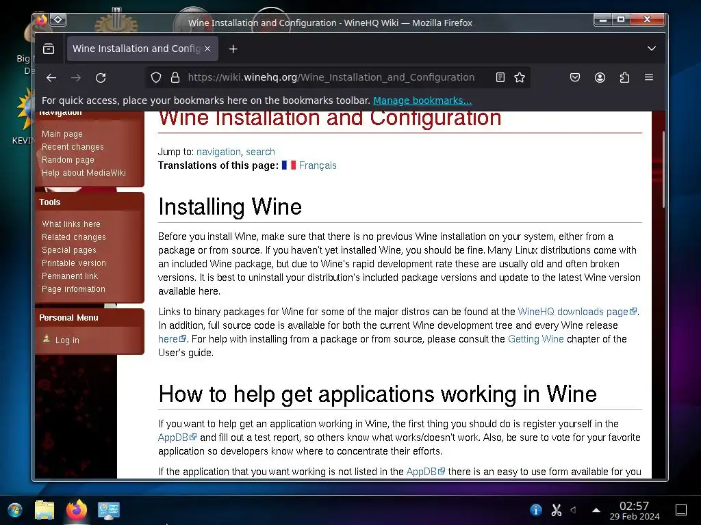Click the Tools sidebar heading
701x525 pixels.
[49, 202]
